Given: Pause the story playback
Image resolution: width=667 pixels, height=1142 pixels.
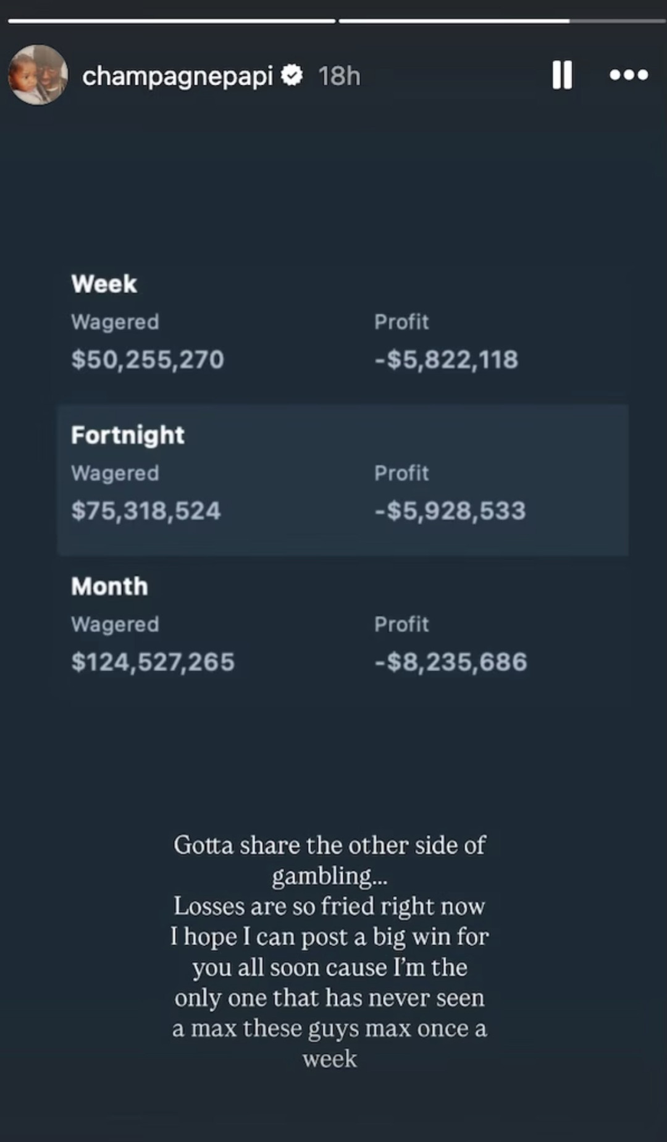Looking at the screenshot, I should point(561,75).
